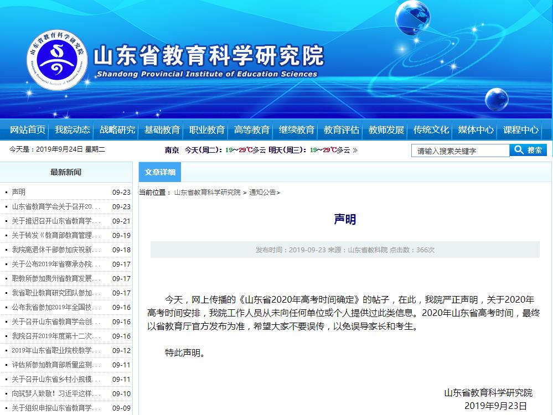Open the 职业教育 section
Viewport: 553px width, 415px height.
pyautogui.click(x=207, y=130)
